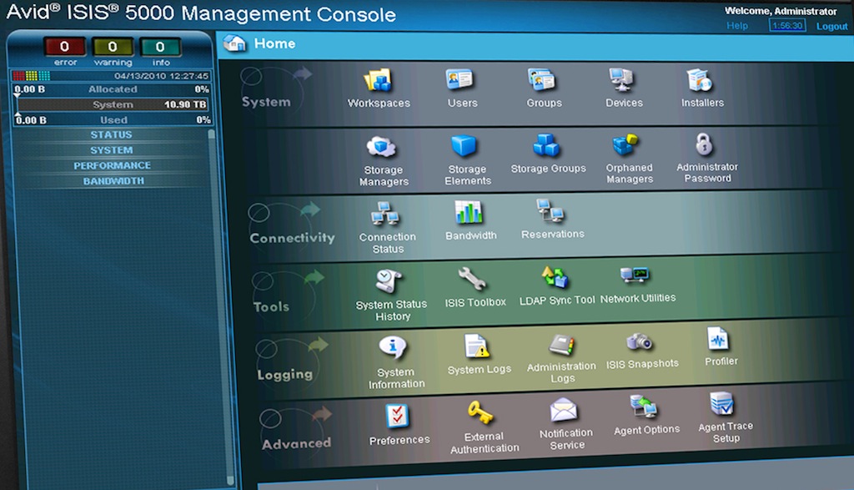The width and height of the screenshot is (854, 490).
Task: Open the LDAP Sync Tool icon
Action: point(555,278)
